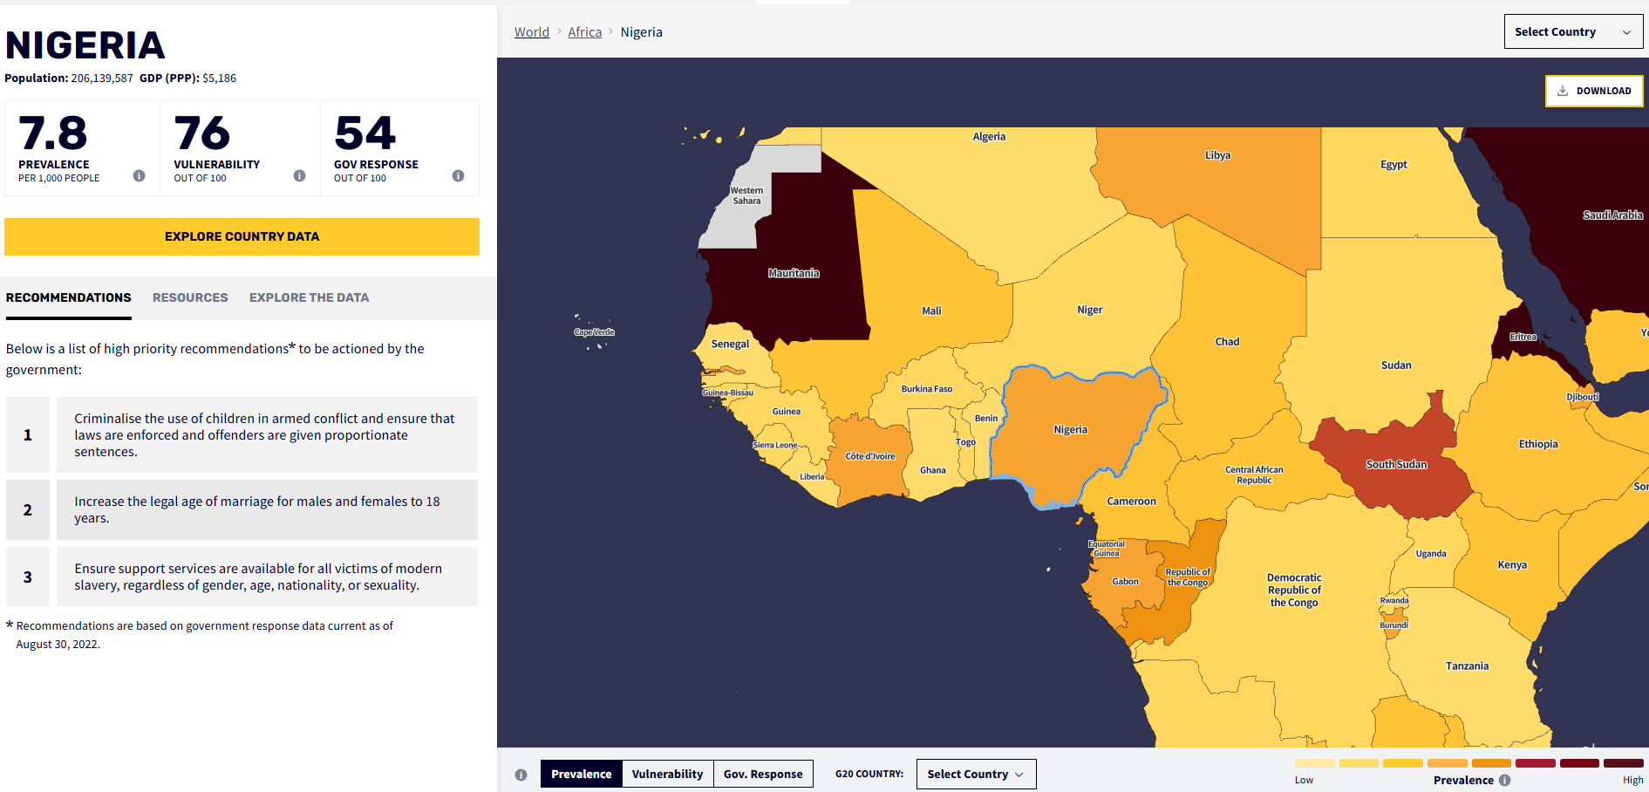Click the Gov Response info icon
1649x792 pixels.
(x=458, y=175)
